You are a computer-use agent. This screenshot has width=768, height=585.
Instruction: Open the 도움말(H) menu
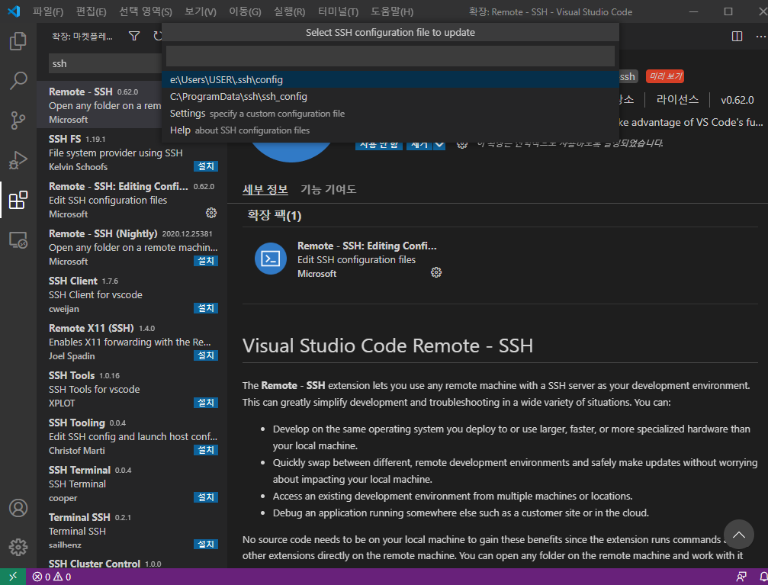click(x=392, y=11)
